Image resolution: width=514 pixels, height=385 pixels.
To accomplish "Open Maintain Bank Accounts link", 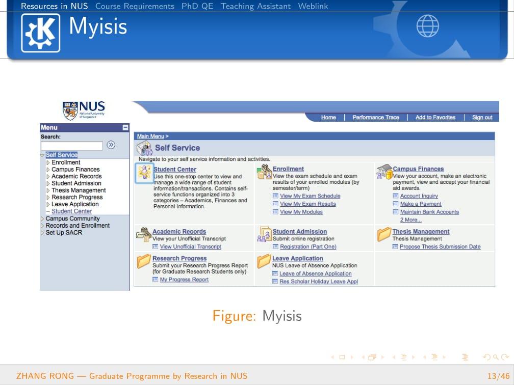I will [x=429, y=212].
